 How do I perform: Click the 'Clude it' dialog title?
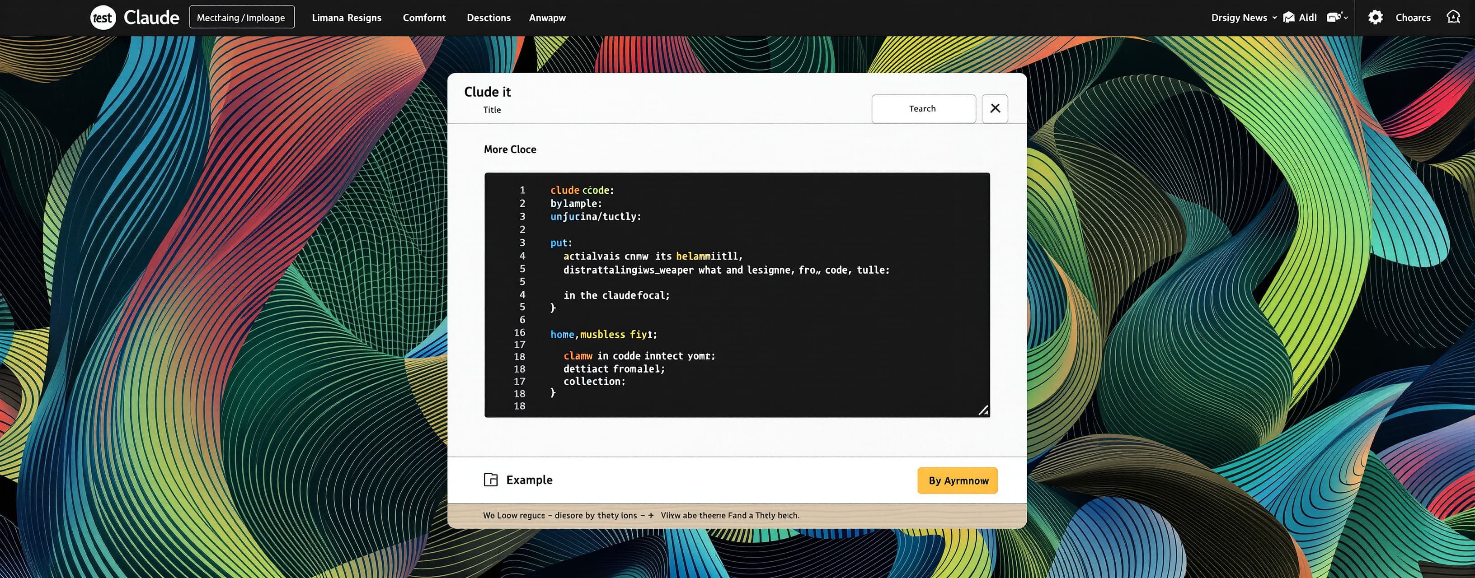click(487, 92)
